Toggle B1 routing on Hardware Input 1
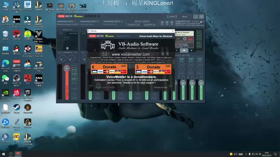This screenshot has width=280, height=157. coord(74,79)
